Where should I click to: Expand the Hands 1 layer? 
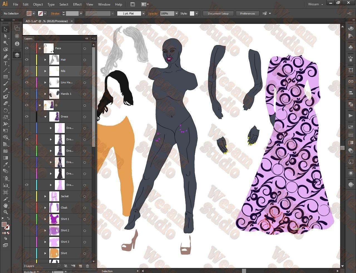[x=45, y=94]
